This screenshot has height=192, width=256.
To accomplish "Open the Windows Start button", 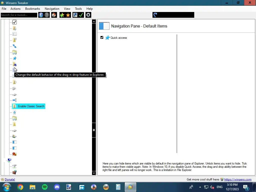I will click(x=7, y=187).
